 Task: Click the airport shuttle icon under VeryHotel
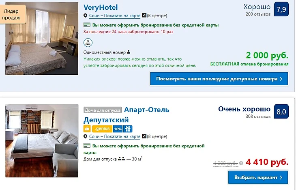click(88, 42)
